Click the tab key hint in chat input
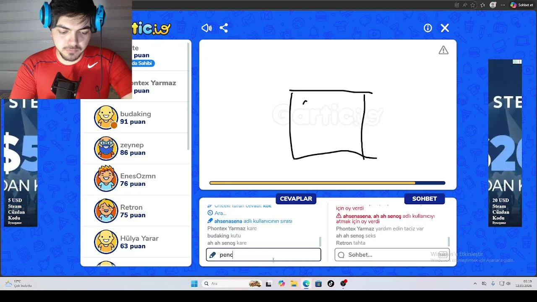 point(443,255)
